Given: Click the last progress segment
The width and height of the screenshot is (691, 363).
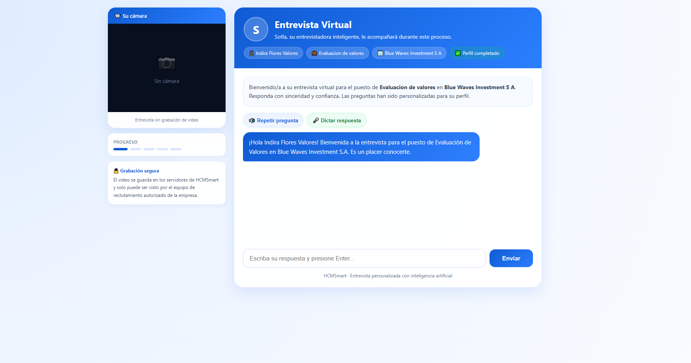Looking at the screenshot, I should (x=176, y=149).
